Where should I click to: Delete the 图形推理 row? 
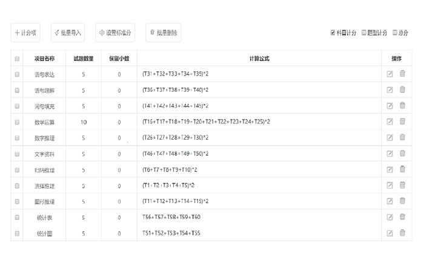pos(402,201)
